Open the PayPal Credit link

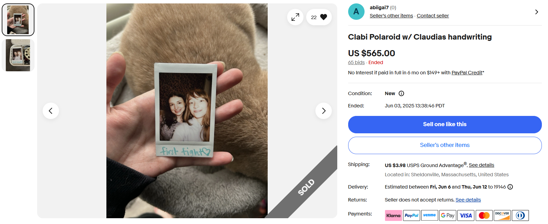[x=467, y=73]
